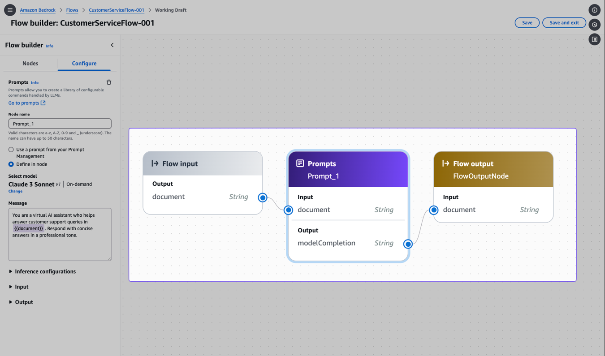Screen dimensions: 605x356
Task: Select the Define in node option
Action: tap(11, 164)
